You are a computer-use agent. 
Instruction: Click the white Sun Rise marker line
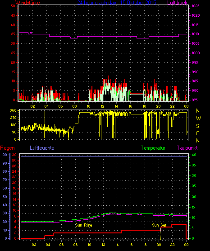point(85,230)
